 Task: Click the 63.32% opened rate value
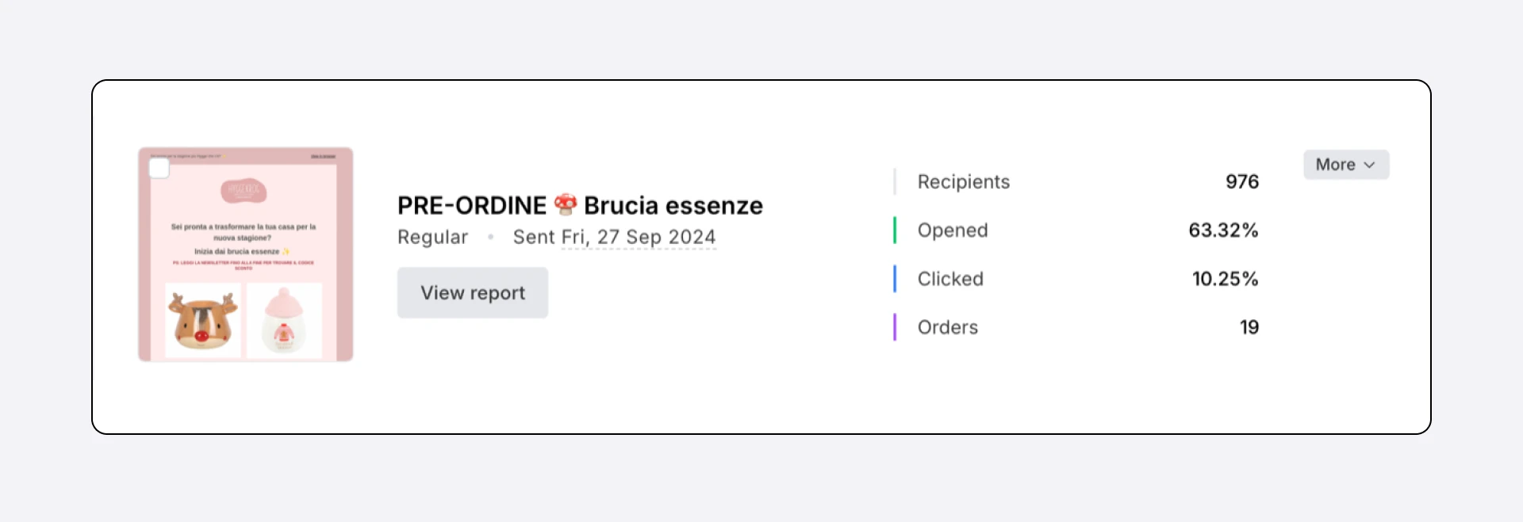[1223, 231]
